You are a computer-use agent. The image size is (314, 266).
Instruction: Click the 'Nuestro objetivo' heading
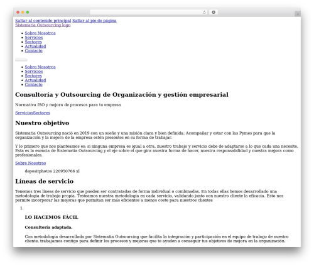42,123
